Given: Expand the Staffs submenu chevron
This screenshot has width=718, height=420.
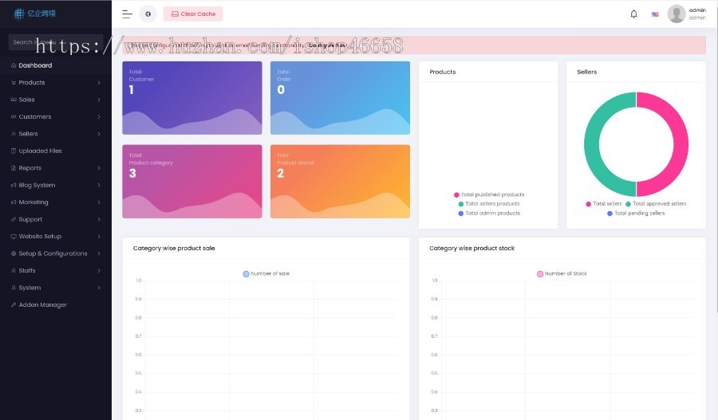Looking at the screenshot, I should click(x=99, y=271).
